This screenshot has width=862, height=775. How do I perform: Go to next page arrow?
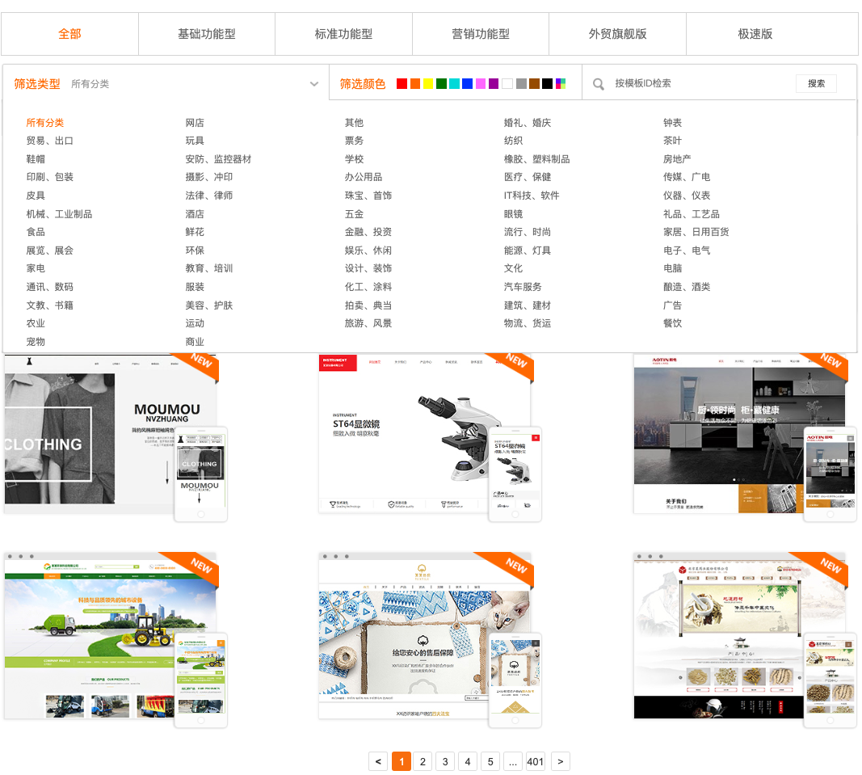(560, 761)
